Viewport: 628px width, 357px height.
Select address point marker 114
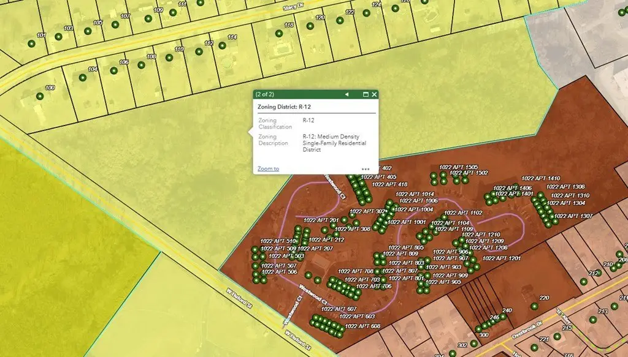tap(223, 45)
